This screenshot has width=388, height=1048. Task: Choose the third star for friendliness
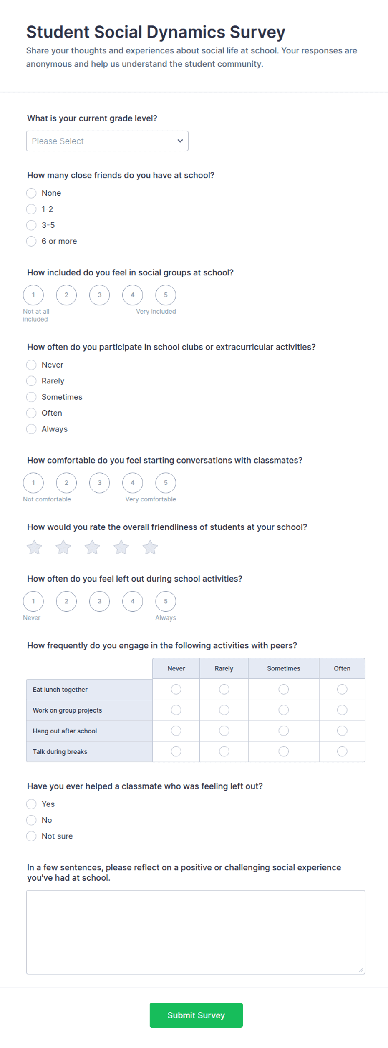click(x=92, y=547)
